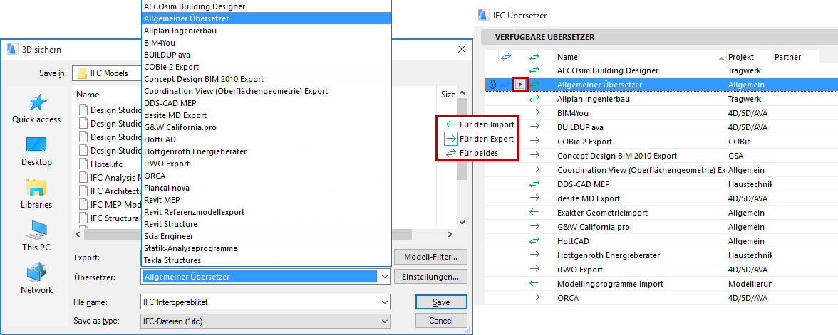Image resolution: width=838 pixels, height=335 pixels.
Task: Click export arrow icon of BIM4You row
Action: 534,113
